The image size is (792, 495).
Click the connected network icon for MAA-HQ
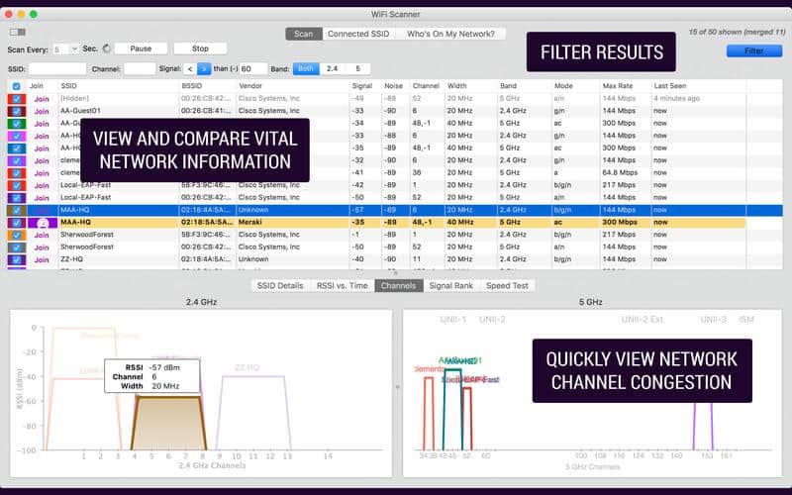[43, 224]
